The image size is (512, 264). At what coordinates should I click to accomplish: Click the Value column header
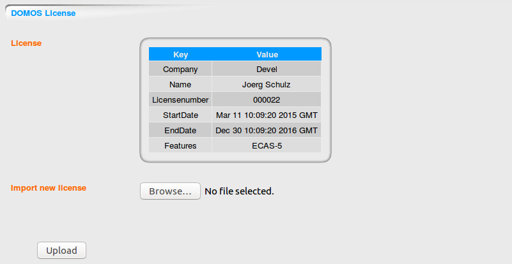pos(267,55)
